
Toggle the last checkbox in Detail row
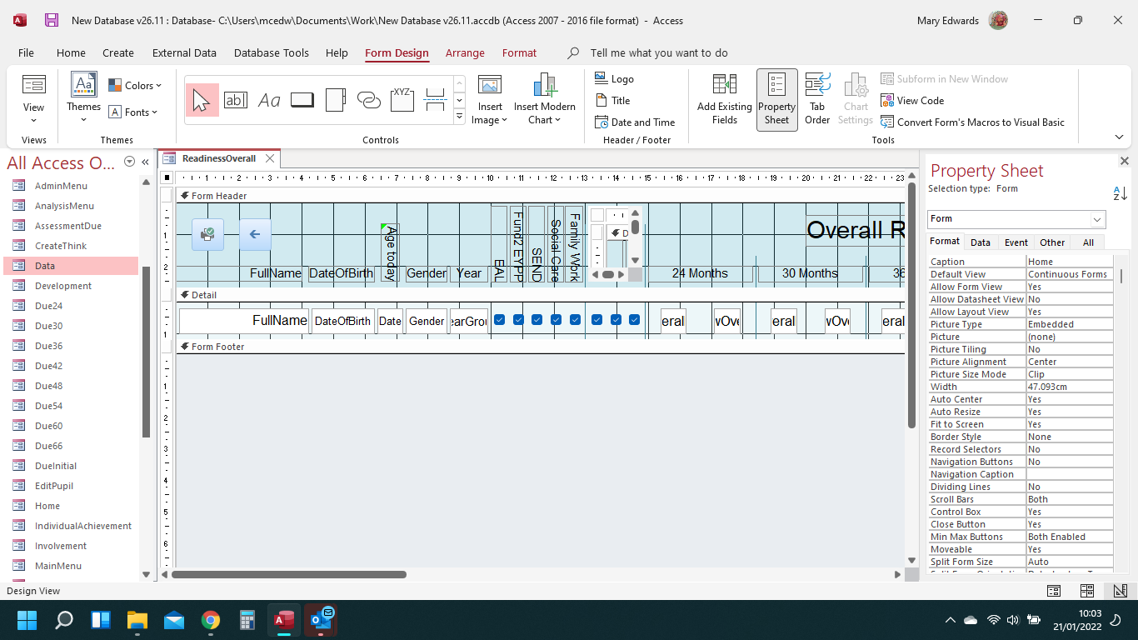634,320
